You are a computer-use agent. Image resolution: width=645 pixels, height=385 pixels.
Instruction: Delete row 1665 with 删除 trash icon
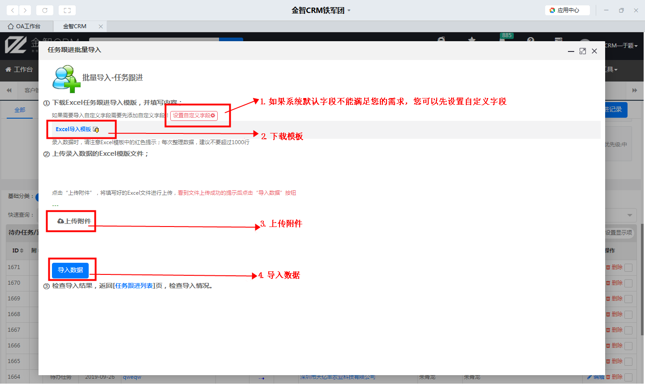[614, 361]
